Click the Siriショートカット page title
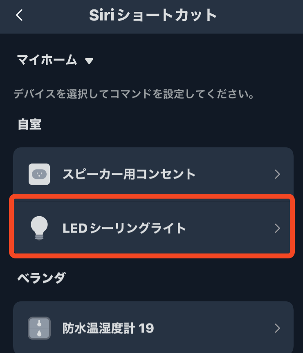The height and width of the screenshot is (353, 303). coord(153,16)
